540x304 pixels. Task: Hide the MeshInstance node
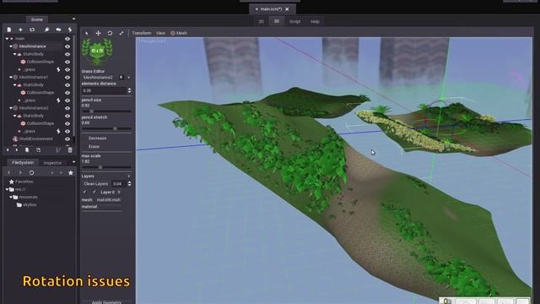(x=67, y=46)
